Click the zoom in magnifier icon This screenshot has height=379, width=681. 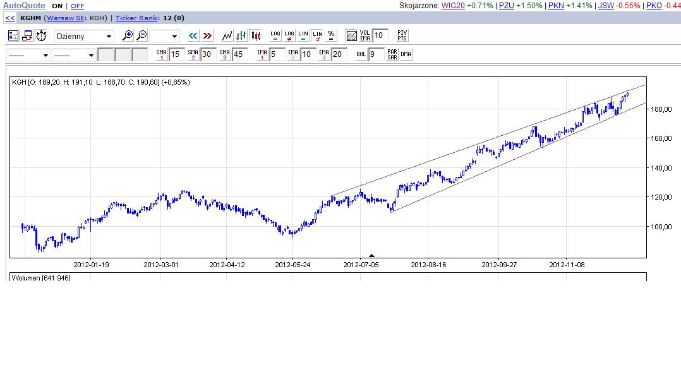pos(128,36)
